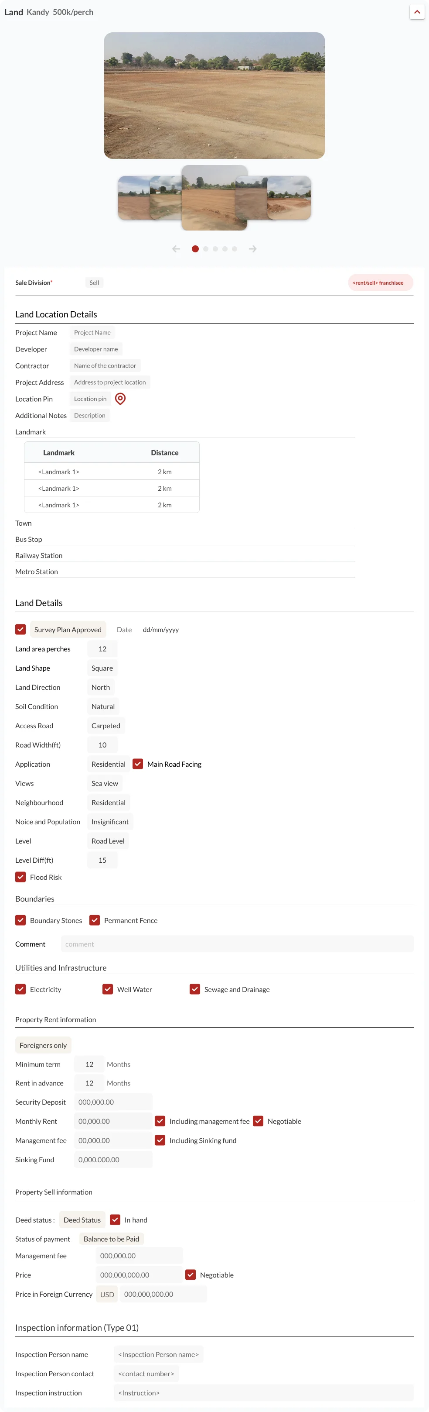
Task: Click the location pin map icon
Action: click(x=120, y=399)
